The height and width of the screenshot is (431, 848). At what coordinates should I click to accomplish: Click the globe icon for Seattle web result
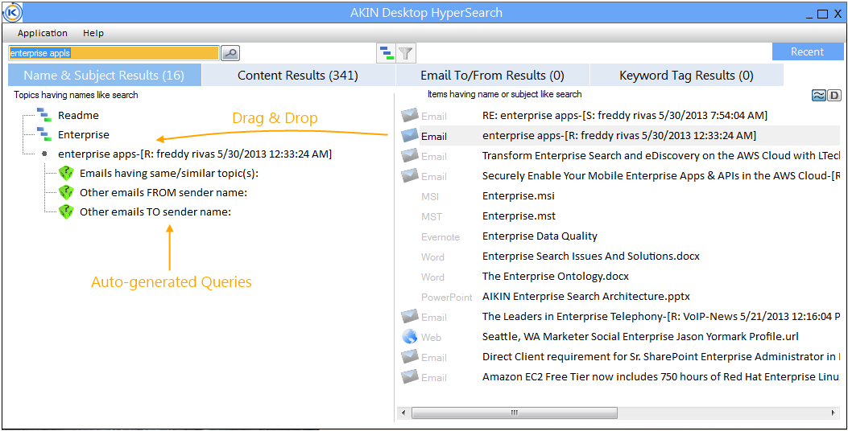tap(410, 336)
